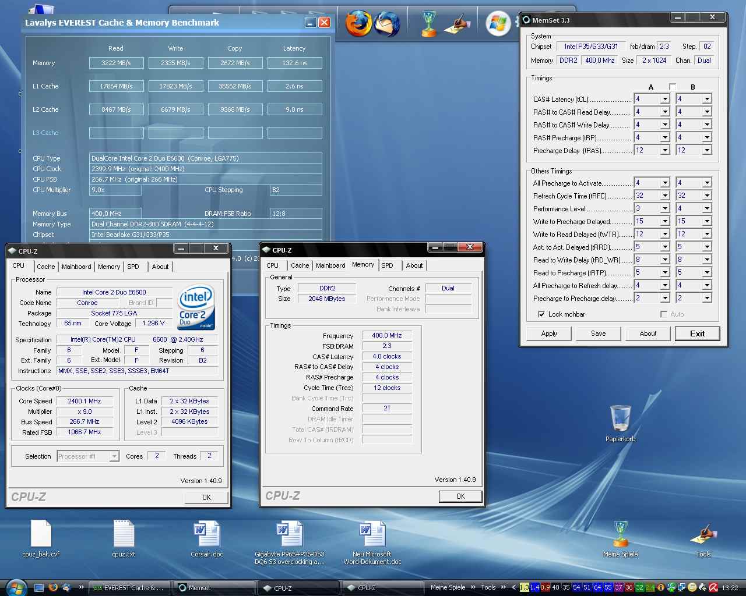Open the Performance Level channel A dropdown

[664, 208]
